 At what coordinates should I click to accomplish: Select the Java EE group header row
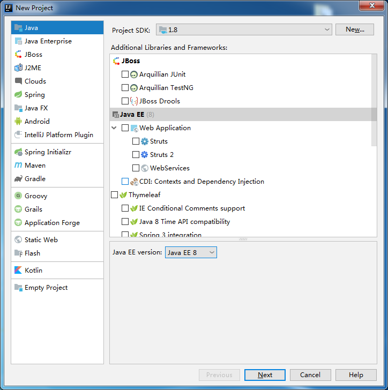243,115
